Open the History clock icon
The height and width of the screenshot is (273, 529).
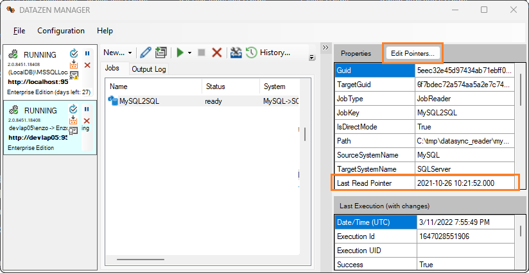(252, 53)
